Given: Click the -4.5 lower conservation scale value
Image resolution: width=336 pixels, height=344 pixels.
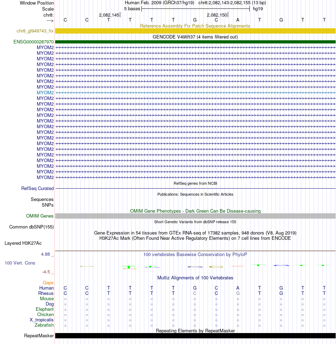Looking at the screenshot, I should tap(46, 272).
